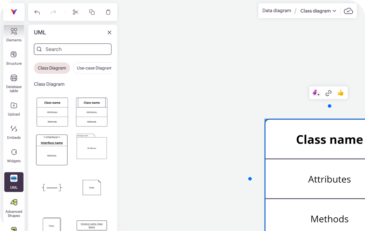Image resolution: width=365 pixels, height=231 pixels.
Task: Click the thumbs up reaction icon
Action: tap(340, 93)
